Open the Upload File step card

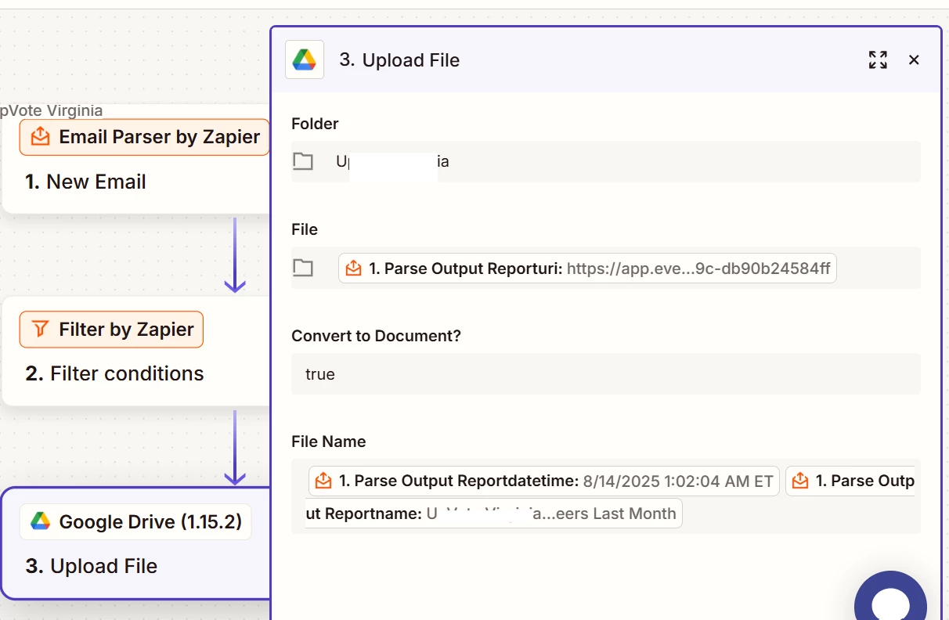(92, 566)
